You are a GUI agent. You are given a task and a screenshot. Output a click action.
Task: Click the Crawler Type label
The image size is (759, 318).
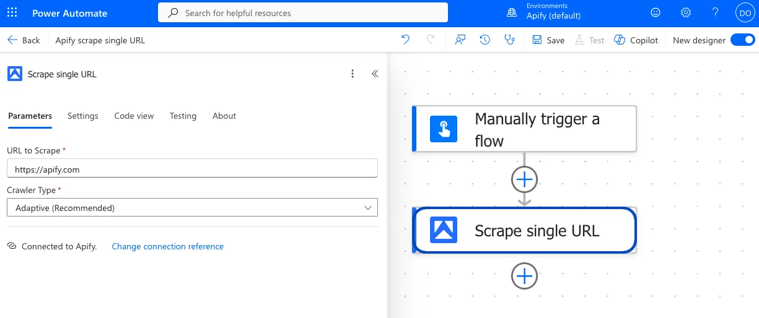32,191
